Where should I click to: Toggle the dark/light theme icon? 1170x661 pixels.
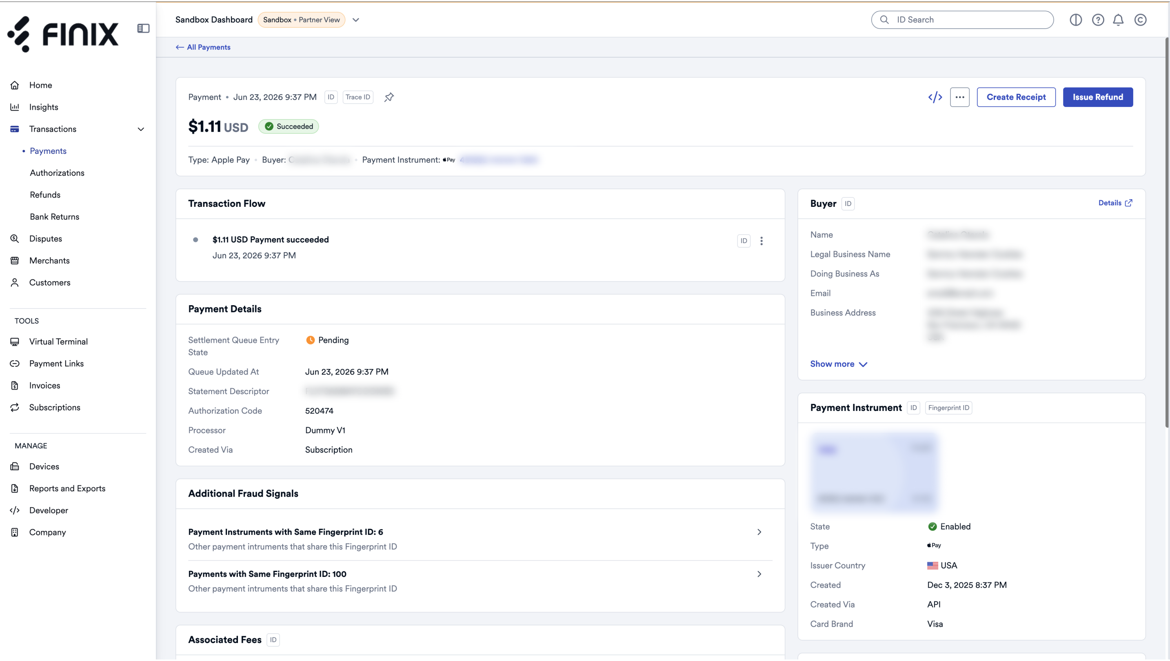[x=1076, y=20]
